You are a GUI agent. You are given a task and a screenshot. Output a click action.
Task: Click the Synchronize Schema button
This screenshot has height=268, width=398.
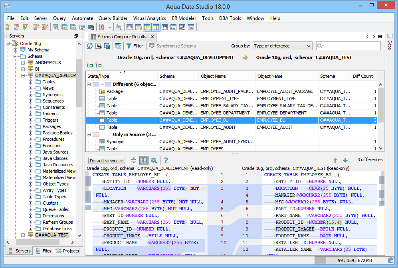172,46
